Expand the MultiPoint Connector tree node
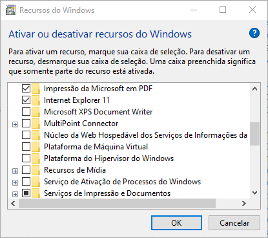Viewport: 268px width, 238px height. tap(15, 124)
